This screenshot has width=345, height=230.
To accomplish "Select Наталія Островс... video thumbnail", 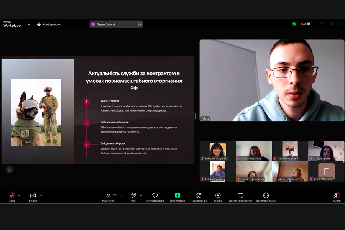I will tap(218, 151).
